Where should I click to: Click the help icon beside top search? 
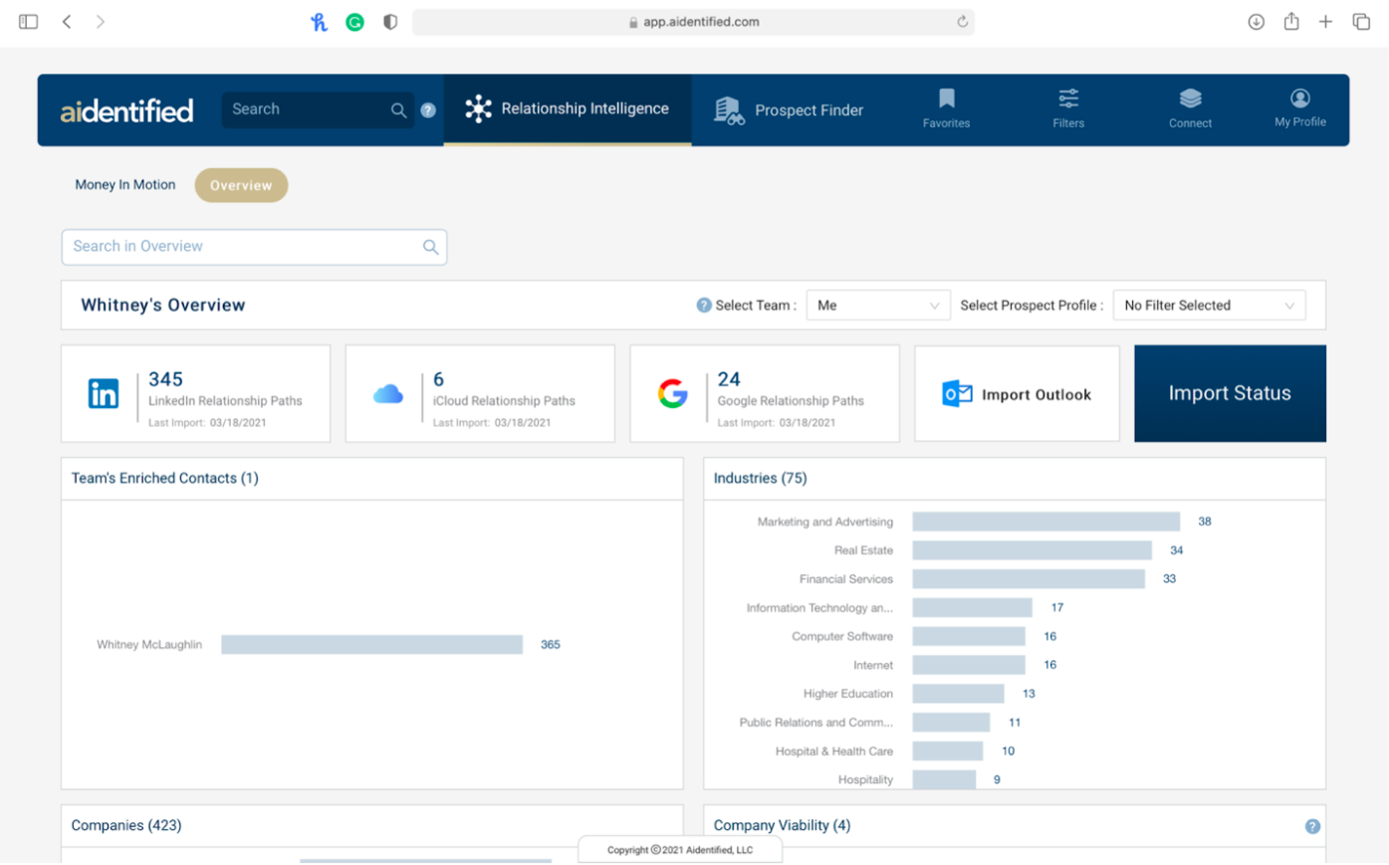click(x=428, y=110)
